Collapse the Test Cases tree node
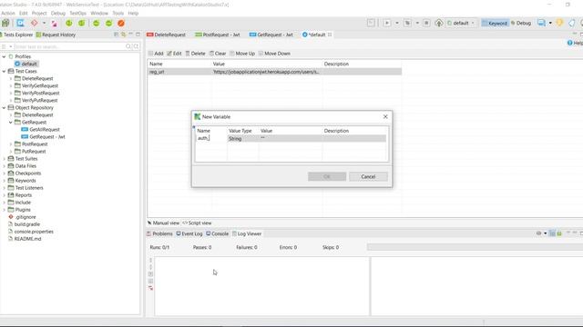This screenshot has width=583, height=327. [4, 71]
